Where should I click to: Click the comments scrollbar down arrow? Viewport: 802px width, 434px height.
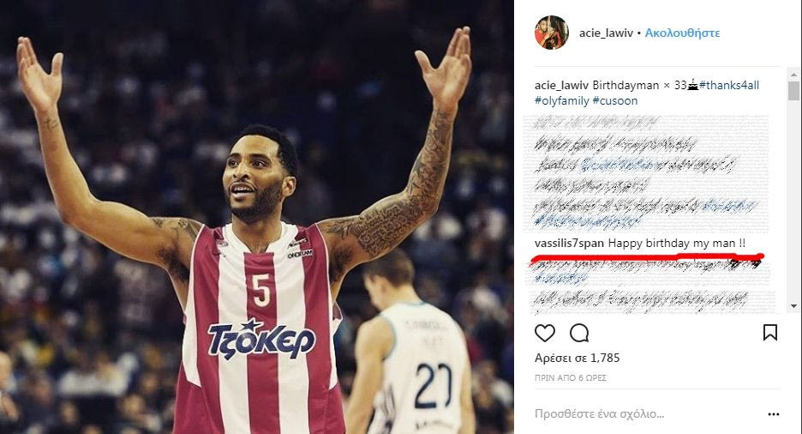[x=793, y=306]
